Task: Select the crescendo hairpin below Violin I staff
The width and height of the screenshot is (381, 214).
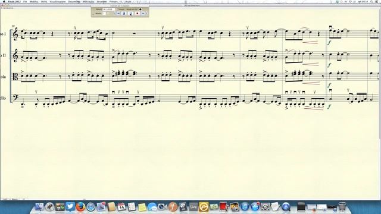Action: click(310, 42)
